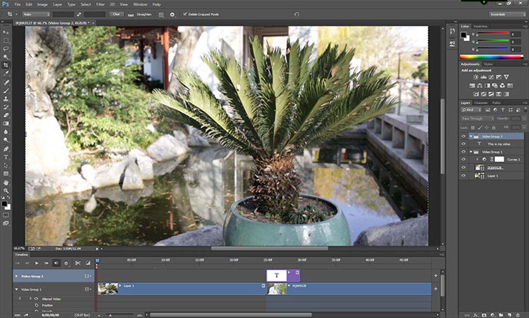Toggle visibility of Layer 1

point(463,175)
